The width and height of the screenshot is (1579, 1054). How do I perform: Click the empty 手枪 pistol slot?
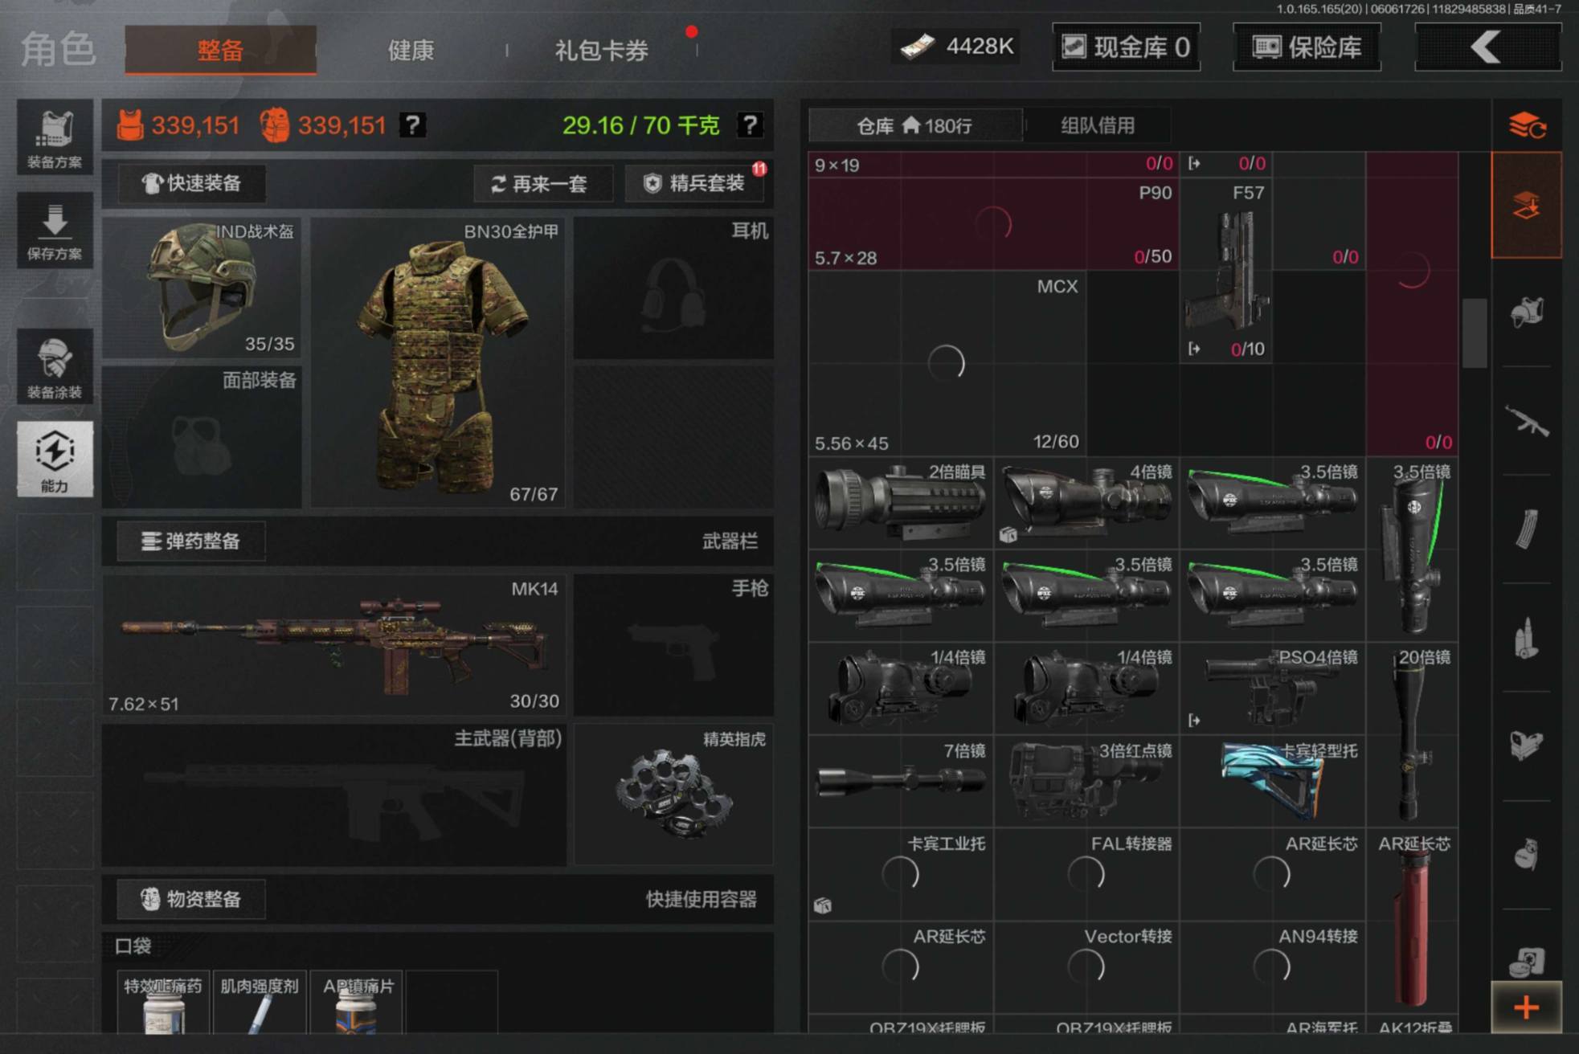click(673, 644)
